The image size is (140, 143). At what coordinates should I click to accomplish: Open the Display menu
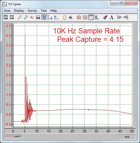(x=19, y=11)
